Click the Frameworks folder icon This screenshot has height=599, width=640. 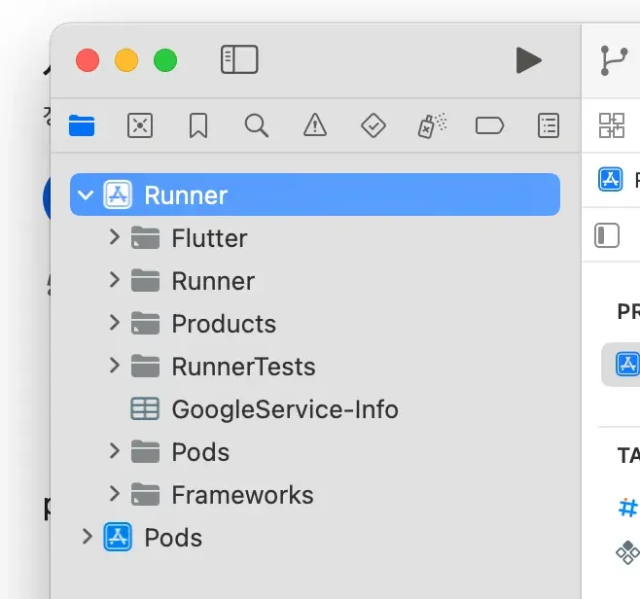tap(145, 495)
